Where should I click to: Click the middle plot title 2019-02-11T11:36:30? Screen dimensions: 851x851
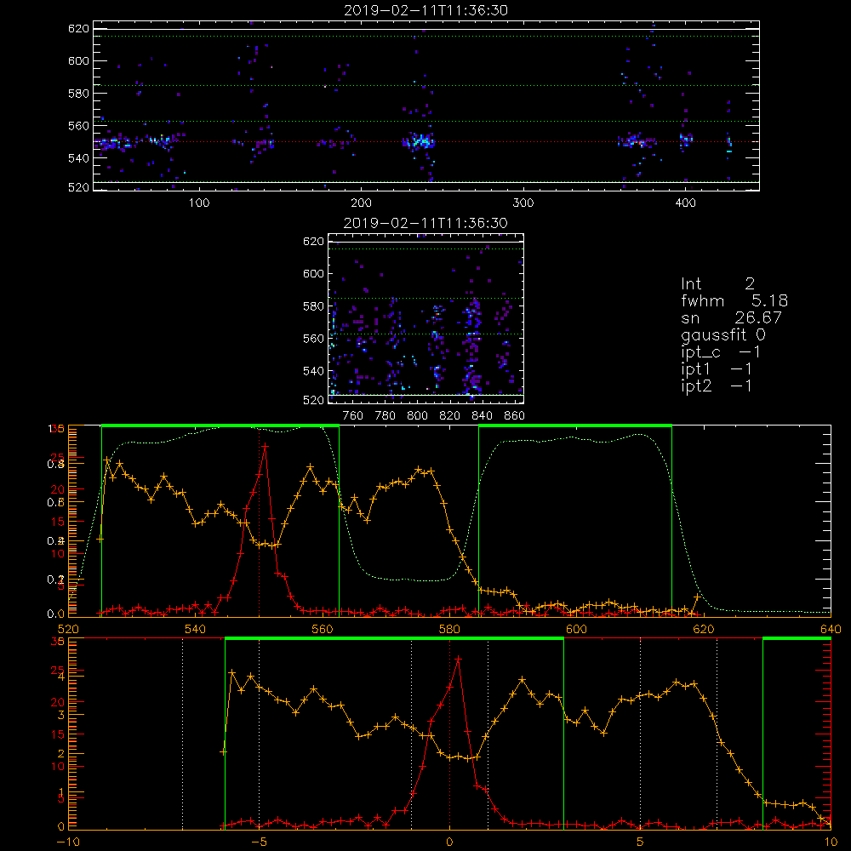click(x=425, y=223)
